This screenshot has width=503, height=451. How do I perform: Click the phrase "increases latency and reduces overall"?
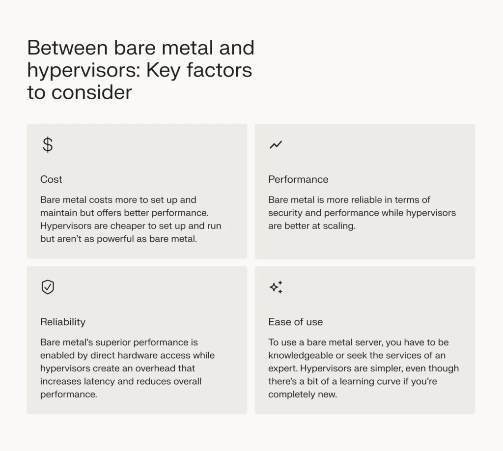121,382
